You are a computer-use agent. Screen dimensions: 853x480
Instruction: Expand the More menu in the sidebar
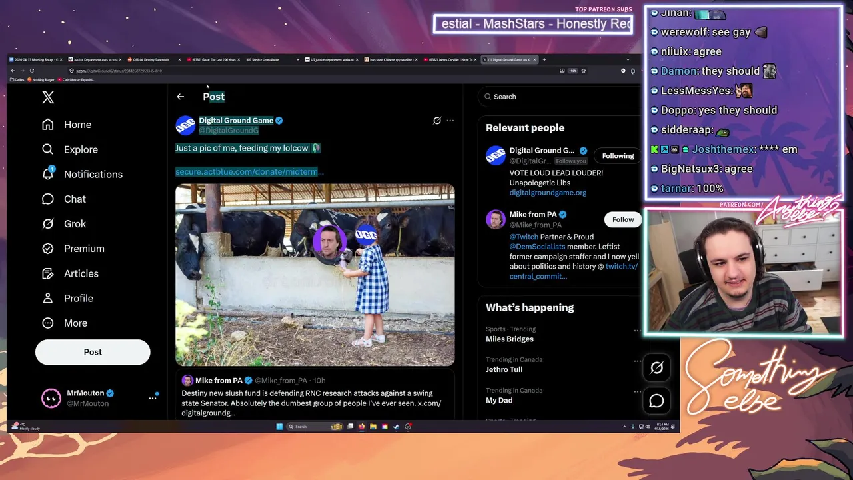click(65, 323)
